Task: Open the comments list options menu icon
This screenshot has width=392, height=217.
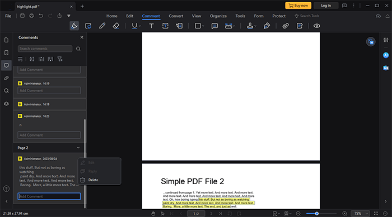Action: (x=20, y=59)
